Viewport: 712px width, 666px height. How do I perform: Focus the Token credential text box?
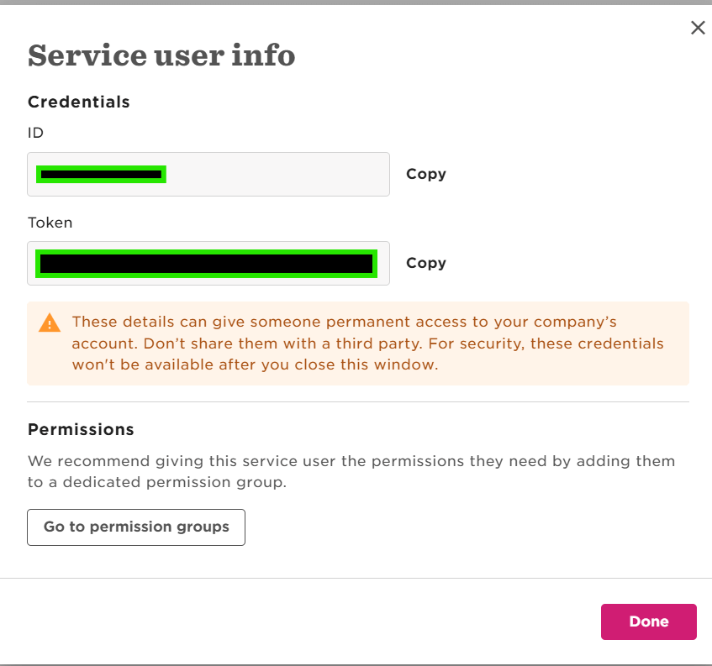point(208,263)
